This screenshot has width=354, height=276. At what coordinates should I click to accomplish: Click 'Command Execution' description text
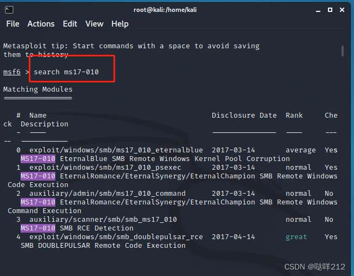45,211
